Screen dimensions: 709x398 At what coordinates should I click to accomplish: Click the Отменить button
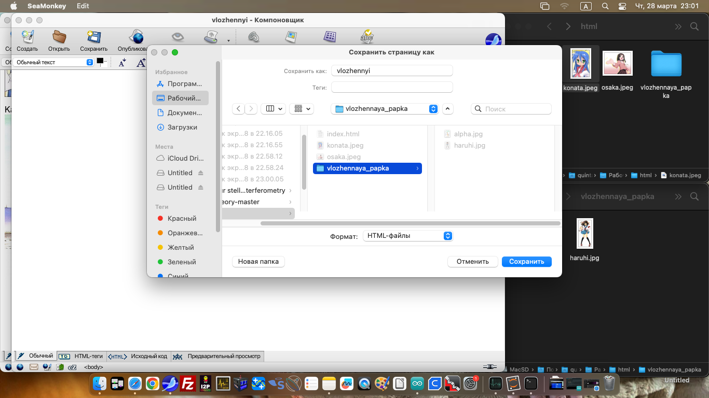pyautogui.click(x=472, y=262)
